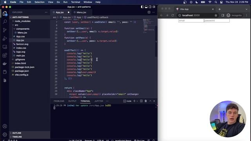Split the editor to the right
This screenshot has height=141, width=251.
point(149,12)
